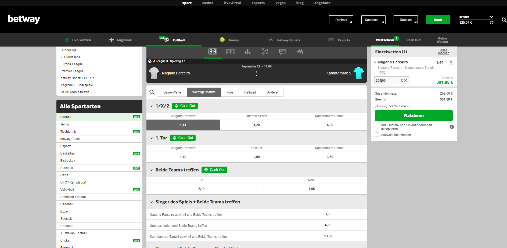Image resolution: width=507 pixels, height=248 pixels.
Task: Collapse the 1/X/2 market
Action: (x=152, y=106)
